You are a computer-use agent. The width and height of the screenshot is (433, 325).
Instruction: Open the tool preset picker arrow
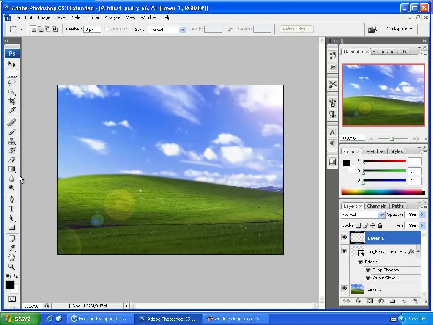22,29
